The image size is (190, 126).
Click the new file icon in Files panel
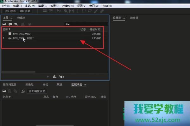coord(16,24)
